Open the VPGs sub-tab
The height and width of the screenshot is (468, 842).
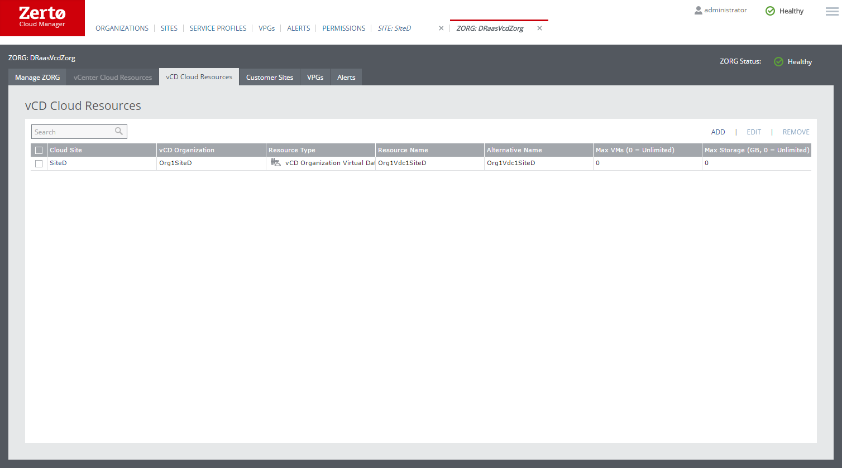(x=315, y=77)
